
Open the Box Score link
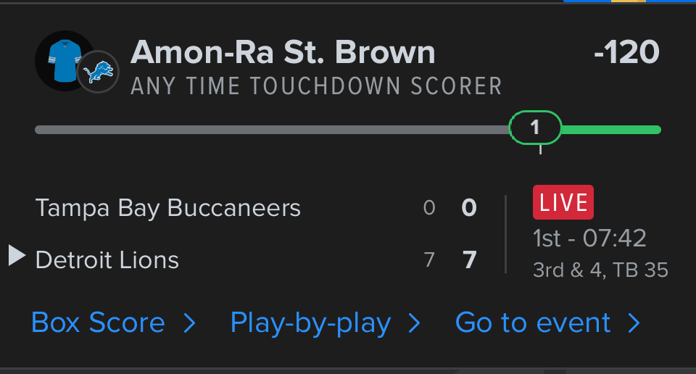(x=98, y=323)
